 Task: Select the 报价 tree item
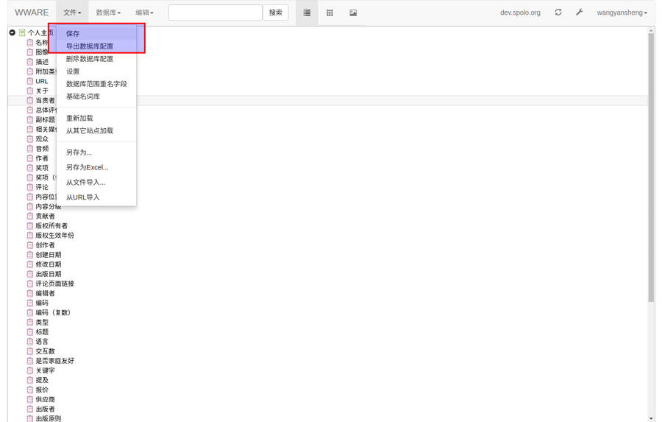click(42, 390)
